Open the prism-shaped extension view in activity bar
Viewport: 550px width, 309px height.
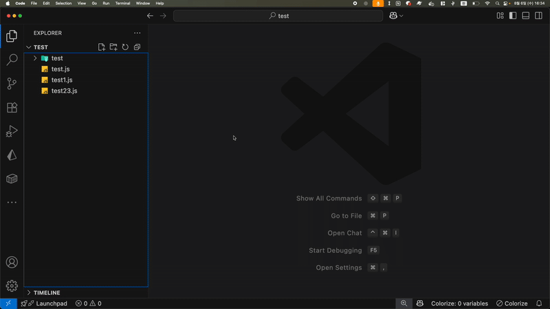point(12,155)
